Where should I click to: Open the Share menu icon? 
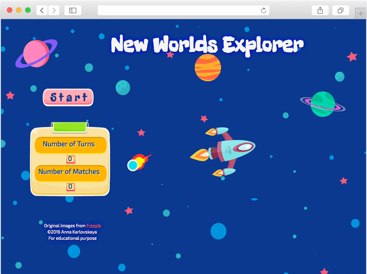click(x=320, y=10)
